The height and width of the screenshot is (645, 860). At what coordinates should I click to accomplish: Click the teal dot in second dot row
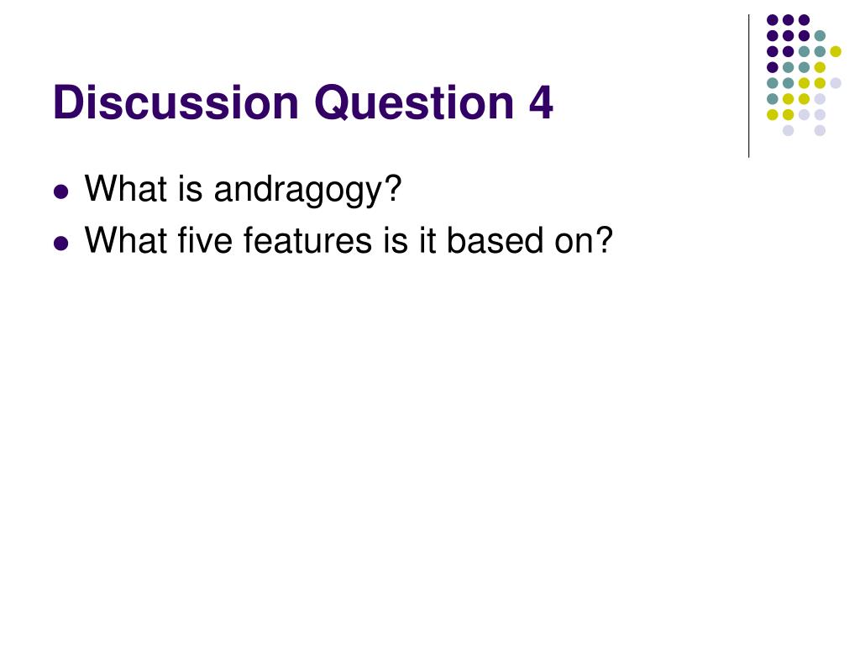point(820,36)
